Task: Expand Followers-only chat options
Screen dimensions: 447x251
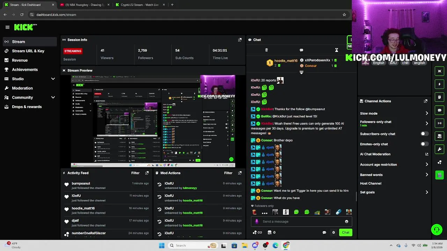Action: point(427,123)
